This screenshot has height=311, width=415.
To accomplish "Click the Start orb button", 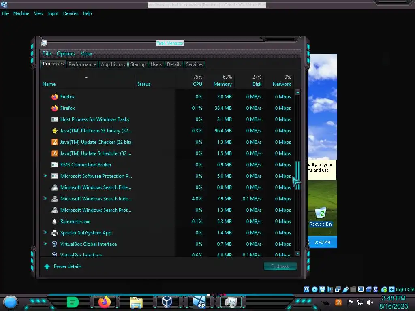I will click(x=11, y=302).
